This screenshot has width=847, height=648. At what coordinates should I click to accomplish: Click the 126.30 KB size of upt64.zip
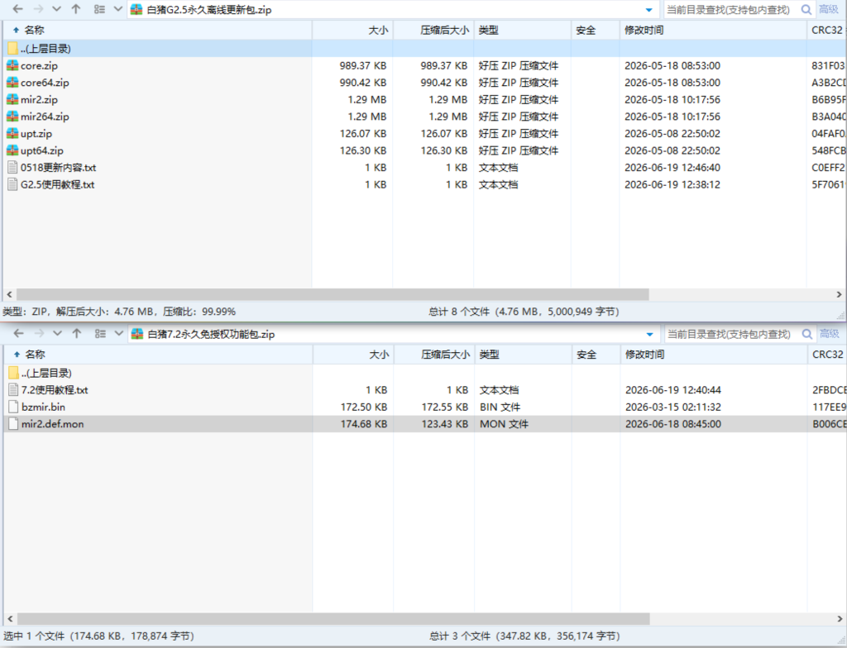pos(363,150)
